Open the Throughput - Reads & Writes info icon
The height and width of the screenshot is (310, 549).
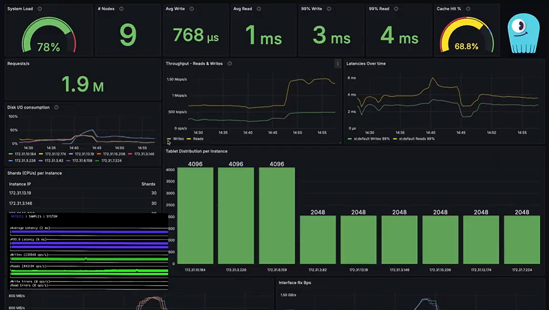pyautogui.click(x=230, y=63)
